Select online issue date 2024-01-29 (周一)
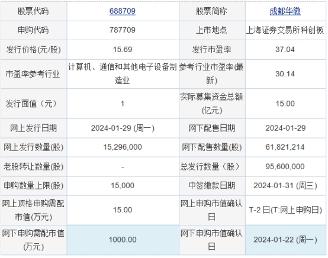The width and height of the screenshot is (328, 258). click(x=123, y=128)
